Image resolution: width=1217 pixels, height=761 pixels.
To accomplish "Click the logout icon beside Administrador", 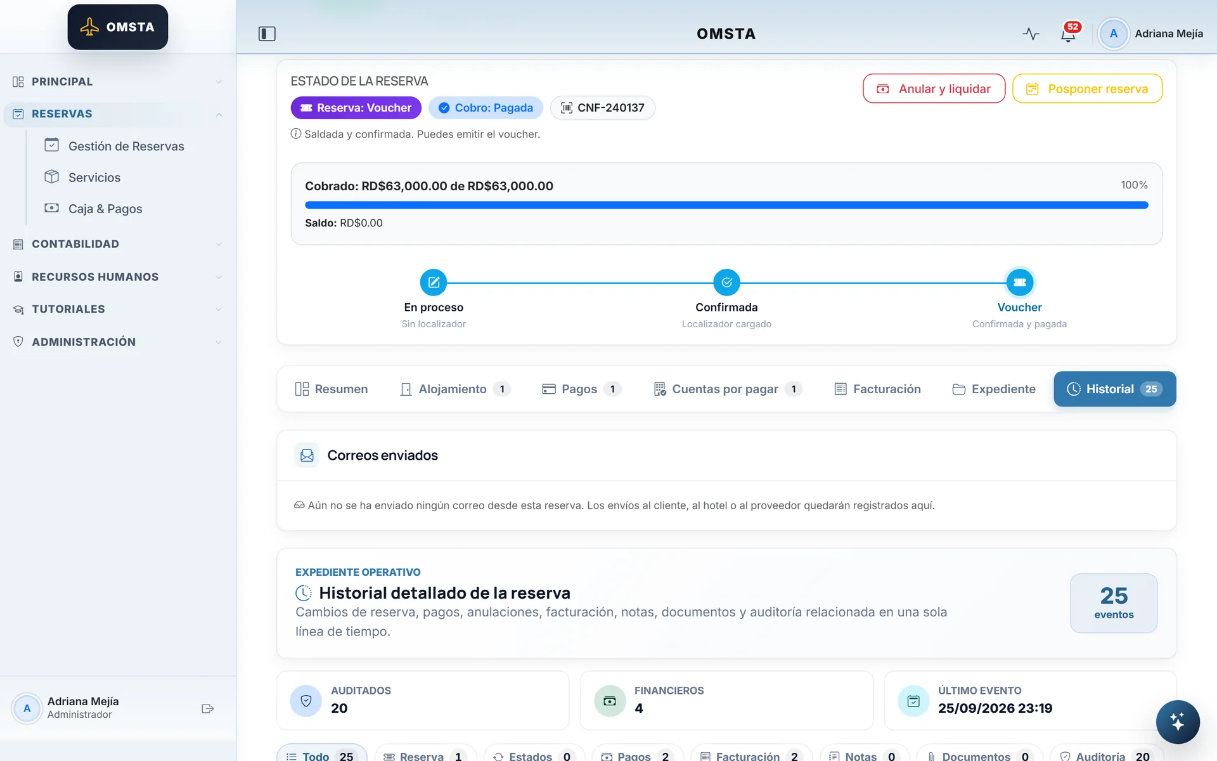I will pos(207,708).
